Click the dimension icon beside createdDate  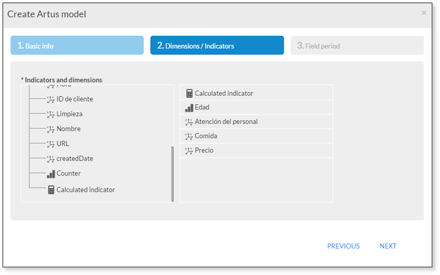pos(50,159)
